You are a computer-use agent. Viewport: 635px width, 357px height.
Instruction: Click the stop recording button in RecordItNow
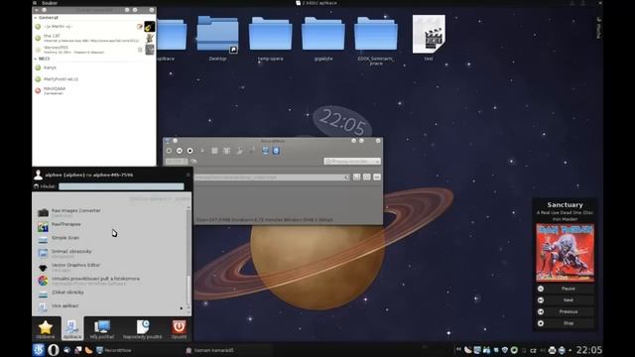point(190,151)
